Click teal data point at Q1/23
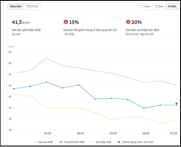The height and width of the screenshot is (147, 181). pyautogui.click(x=46, y=82)
